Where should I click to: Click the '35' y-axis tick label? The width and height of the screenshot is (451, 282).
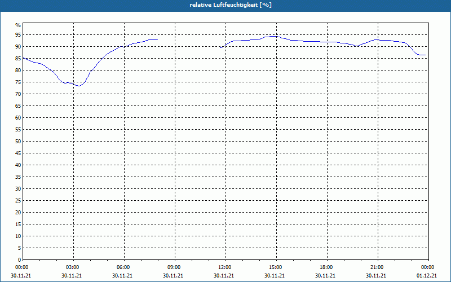point(18,177)
